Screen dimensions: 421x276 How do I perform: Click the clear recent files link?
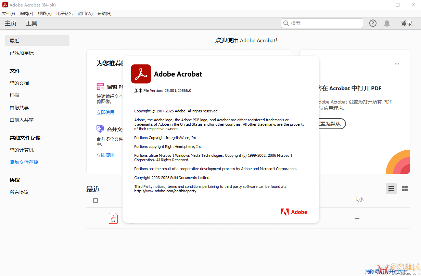point(387,272)
